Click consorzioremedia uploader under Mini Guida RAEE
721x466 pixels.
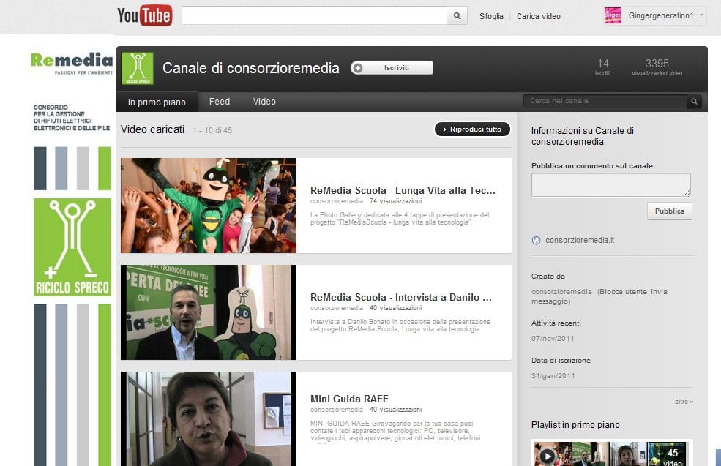click(337, 410)
